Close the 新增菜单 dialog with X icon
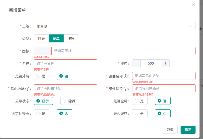Viewport: 203px width, 139px height. click(x=194, y=5)
